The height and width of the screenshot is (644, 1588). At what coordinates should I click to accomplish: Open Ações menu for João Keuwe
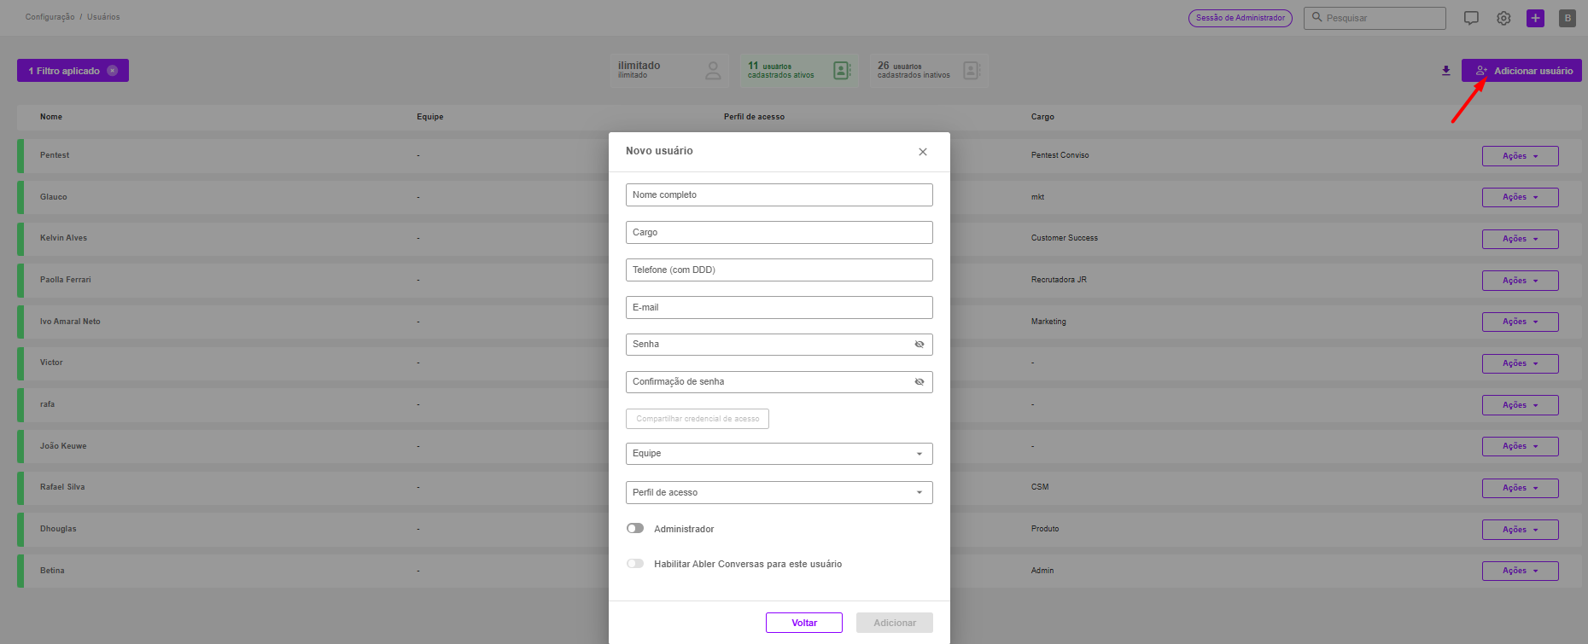(x=1520, y=446)
